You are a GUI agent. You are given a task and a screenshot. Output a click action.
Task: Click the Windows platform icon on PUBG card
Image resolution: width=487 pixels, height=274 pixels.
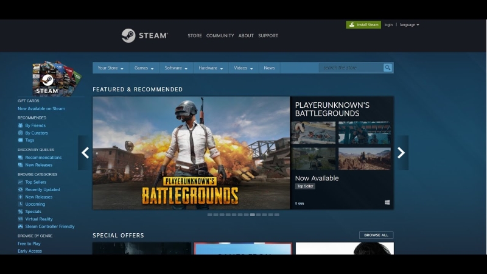387,203
